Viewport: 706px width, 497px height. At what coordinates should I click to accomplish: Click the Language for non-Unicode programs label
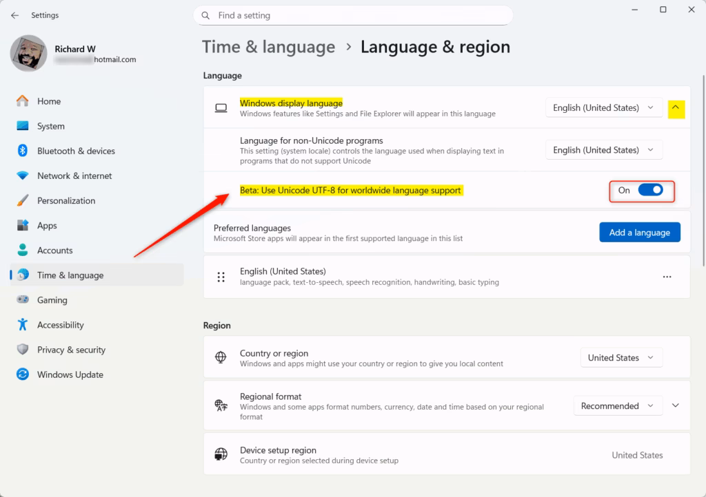tap(311, 140)
